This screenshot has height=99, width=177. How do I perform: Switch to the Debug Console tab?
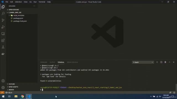[x=72, y=62]
